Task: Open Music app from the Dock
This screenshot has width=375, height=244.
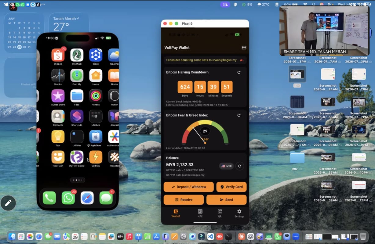Action: 129,236
